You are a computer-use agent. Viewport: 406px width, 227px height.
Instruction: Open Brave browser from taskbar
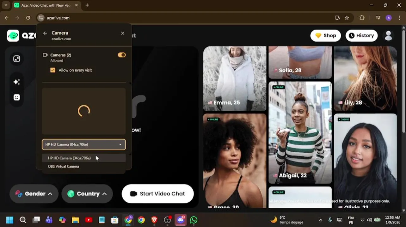point(154,220)
